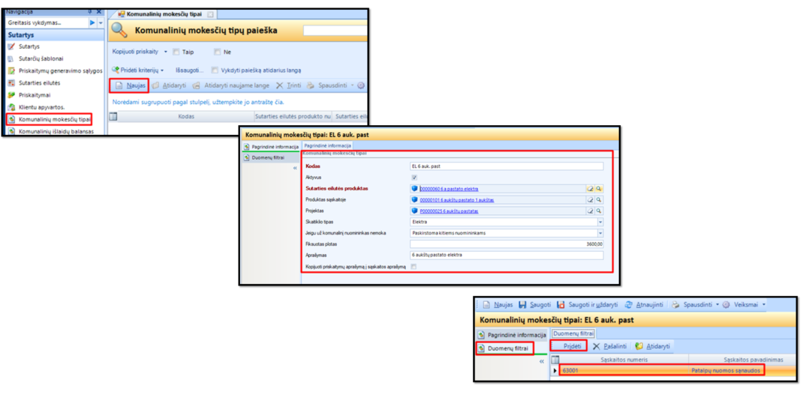Click eraser icon in Projektas field row
The image size is (803, 394).
point(590,211)
